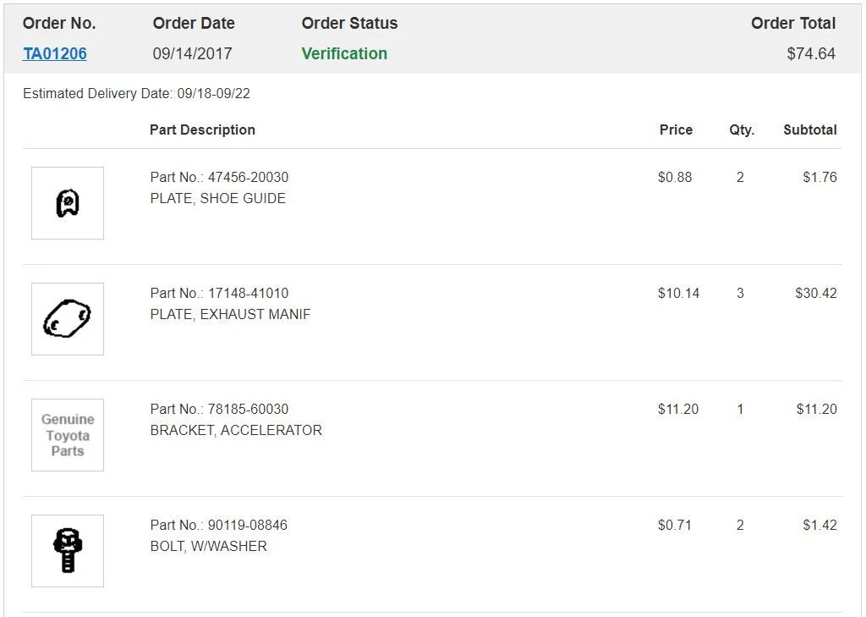Image resolution: width=866 pixels, height=617 pixels.
Task: Click the shoe guide plate thumbnail
Action: (x=68, y=203)
